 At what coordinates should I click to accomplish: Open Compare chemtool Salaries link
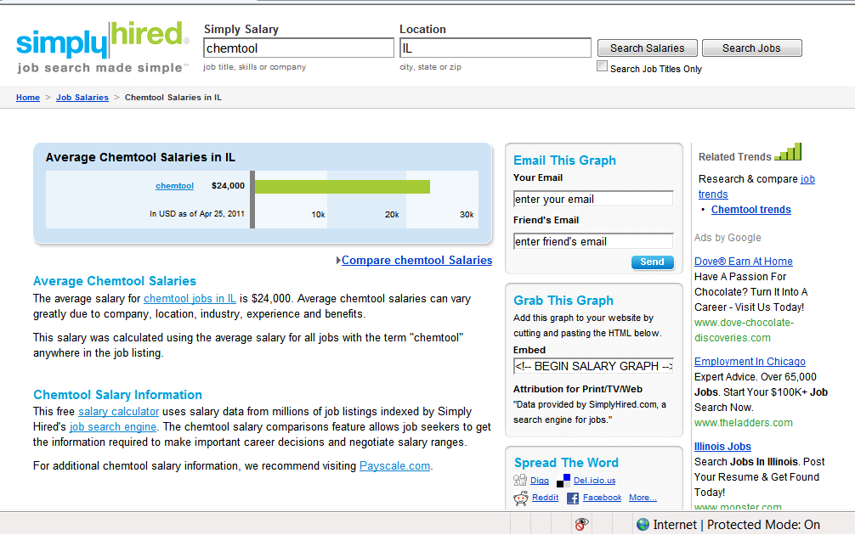416,261
